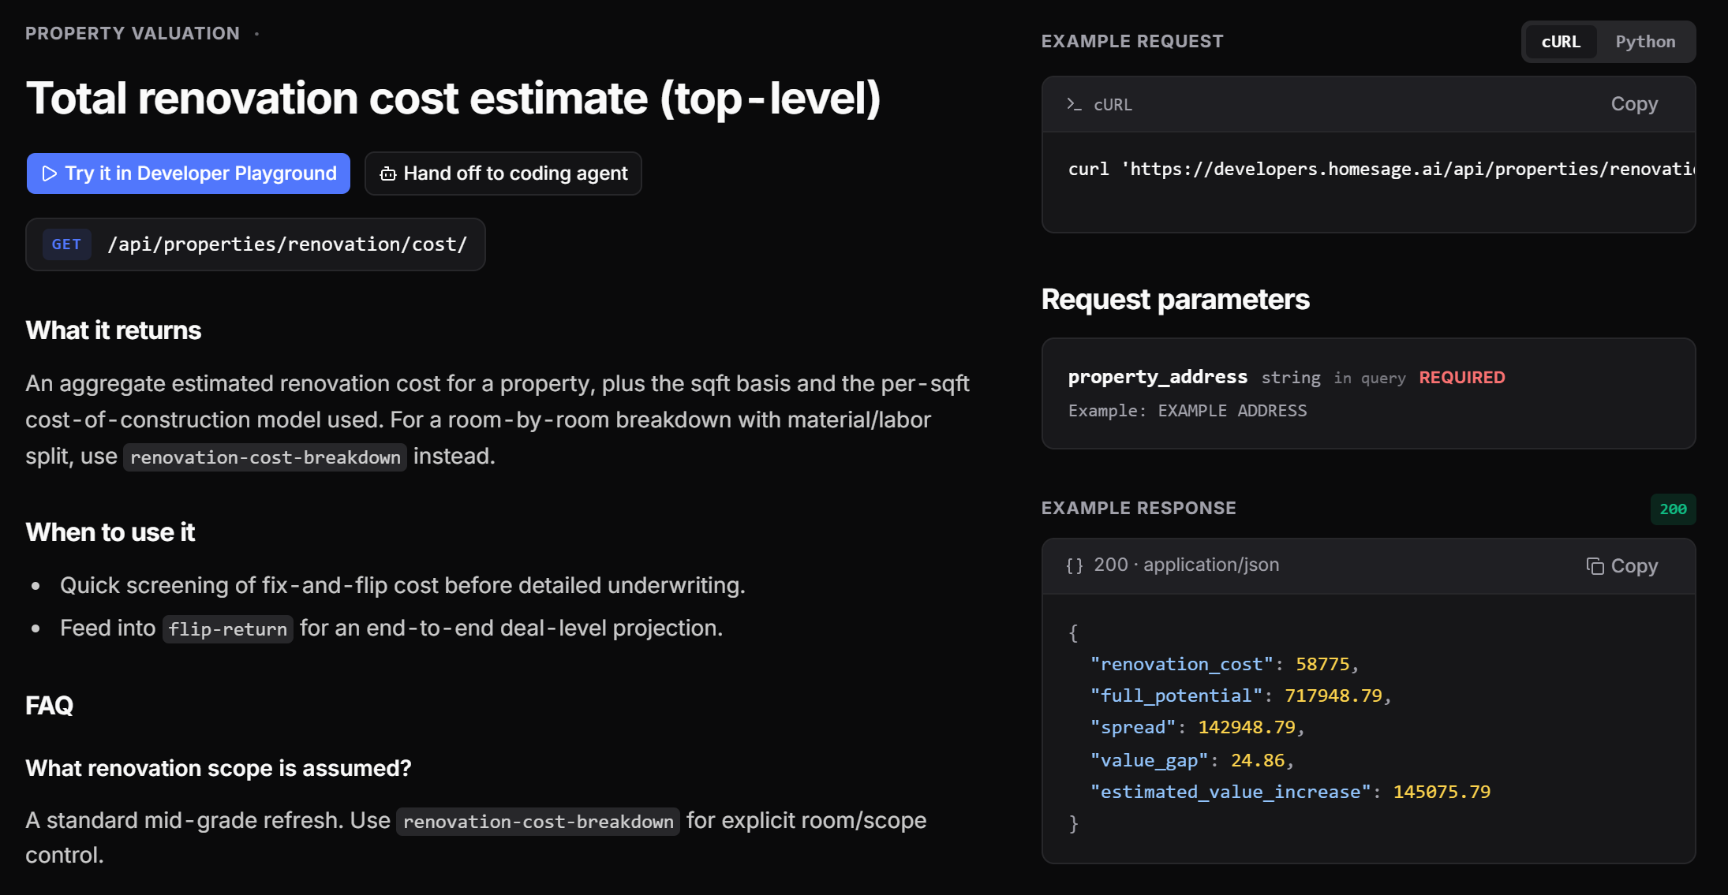Click the curl command URL line
The height and width of the screenshot is (895, 1728).
pos(1381,170)
